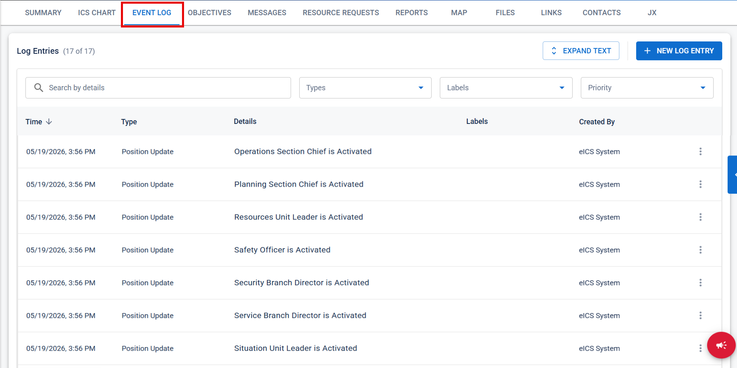Open options menu for Planning Section Chief entry
The width and height of the screenshot is (737, 368).
[700, 184]
